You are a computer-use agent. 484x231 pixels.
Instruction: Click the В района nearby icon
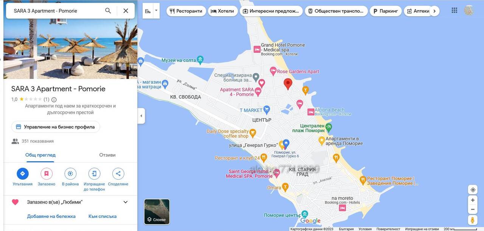pyautogui.click(x=70, y=174)
